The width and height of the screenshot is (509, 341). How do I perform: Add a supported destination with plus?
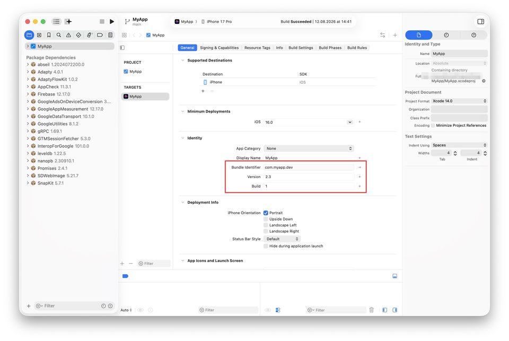[203, 91]
